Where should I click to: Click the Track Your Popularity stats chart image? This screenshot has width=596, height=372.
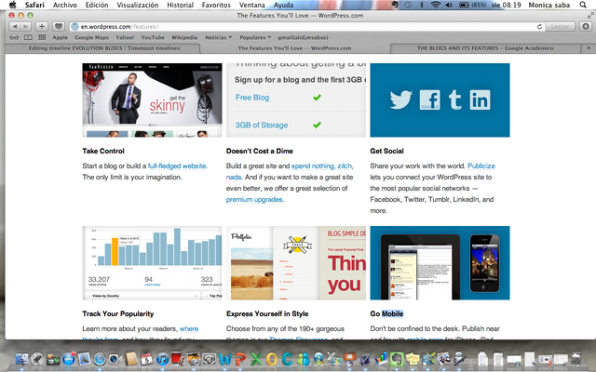(152, 263)
